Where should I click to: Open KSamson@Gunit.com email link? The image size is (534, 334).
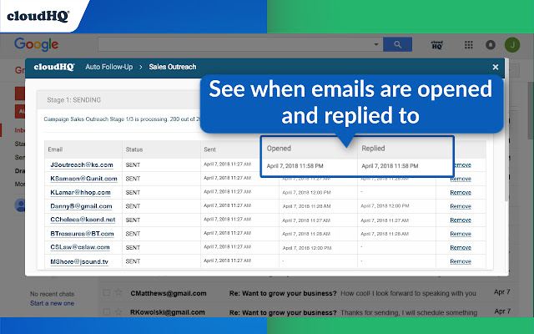(83, 179)
